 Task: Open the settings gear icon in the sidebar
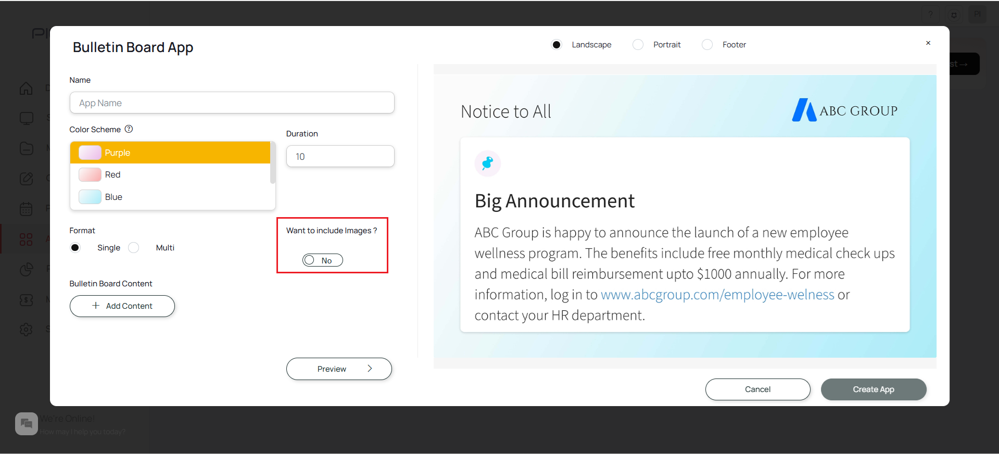(x=26, y=329)
